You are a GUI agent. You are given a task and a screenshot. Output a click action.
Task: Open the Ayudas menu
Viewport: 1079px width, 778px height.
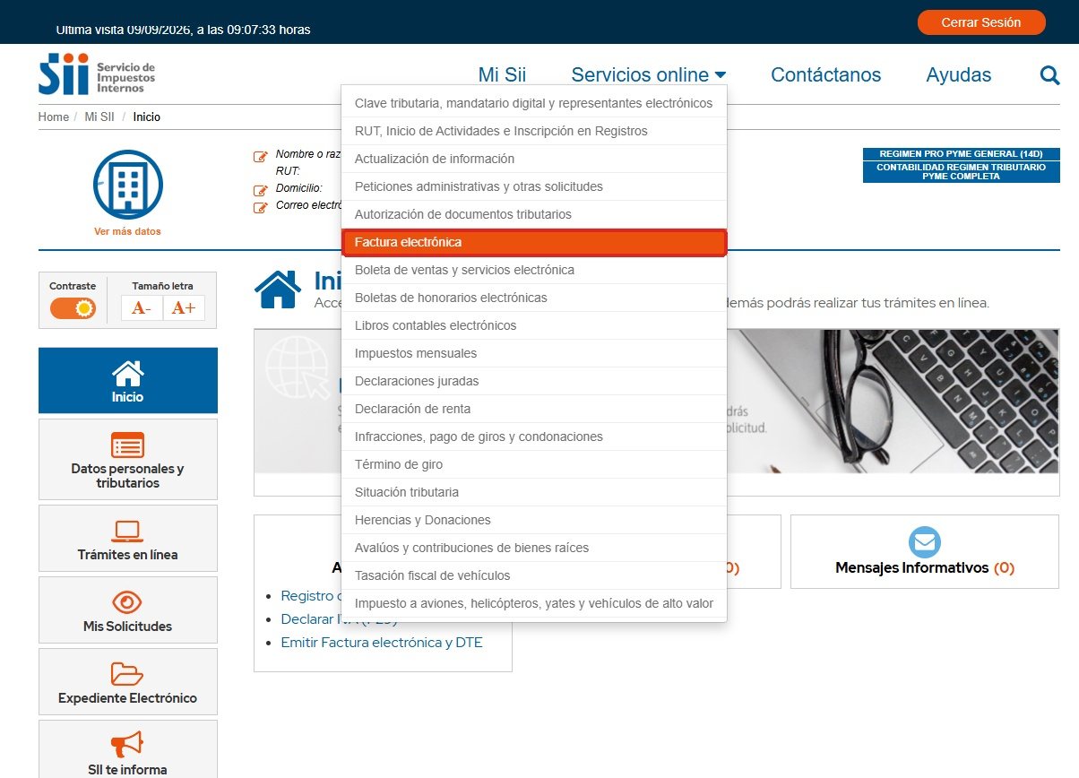(x=959, y=75)
